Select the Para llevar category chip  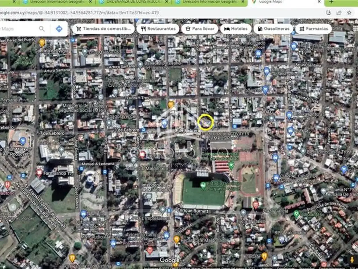click(199, 29)
